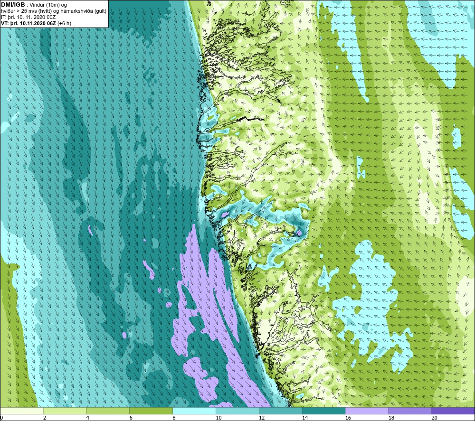Click the '18' label on the wind scale
This screenshot has height=421, width=475.
(x=391, y=418)
